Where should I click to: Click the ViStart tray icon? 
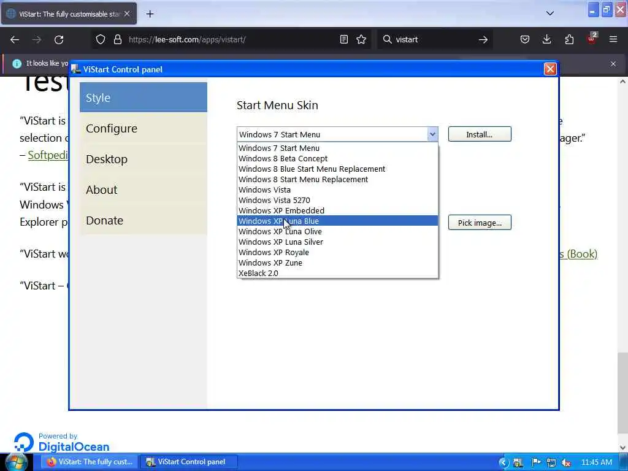[x=518, y=462]
